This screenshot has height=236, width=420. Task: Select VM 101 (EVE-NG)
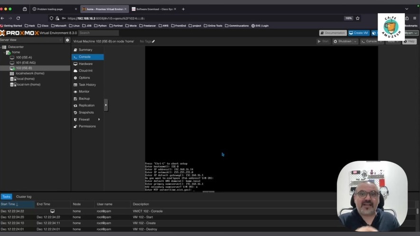coord(26,63)
